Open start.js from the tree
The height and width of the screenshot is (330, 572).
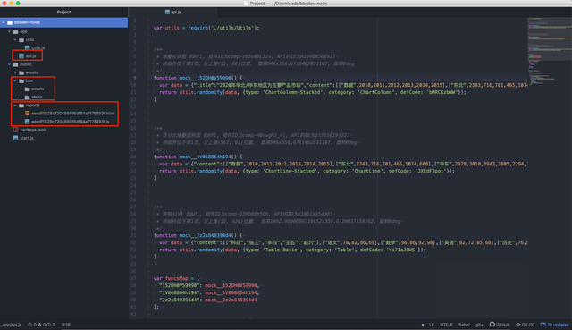point(27,138)
